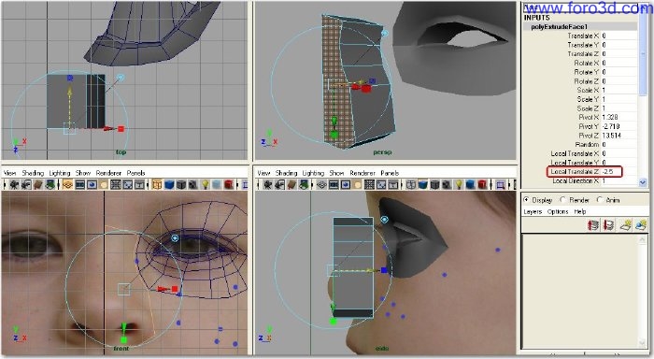This screenshot has height=359, width=654.
Task: Create new empty layer icon
Action: [625, 225]
